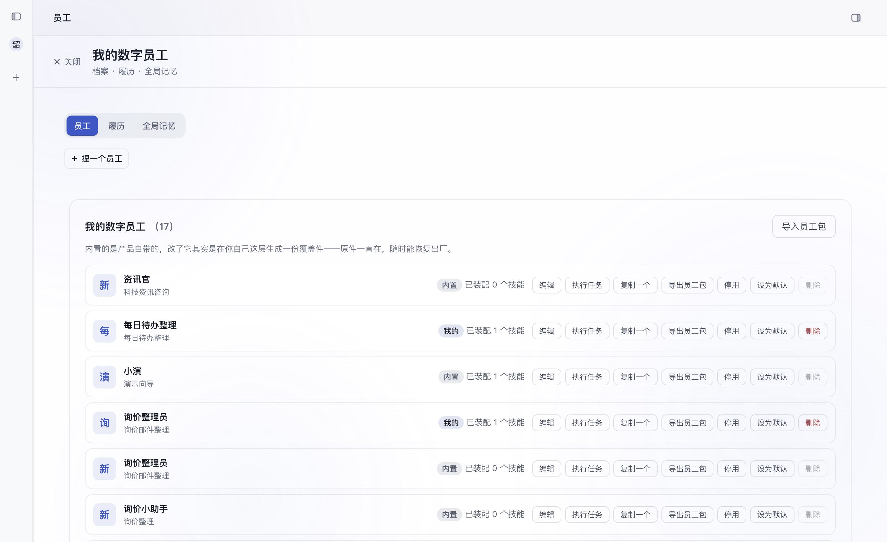The height and width of the screenshot is (542, 887).
Task: Toggle the left sidebar panel icon
Action: [x=16, y=16]
